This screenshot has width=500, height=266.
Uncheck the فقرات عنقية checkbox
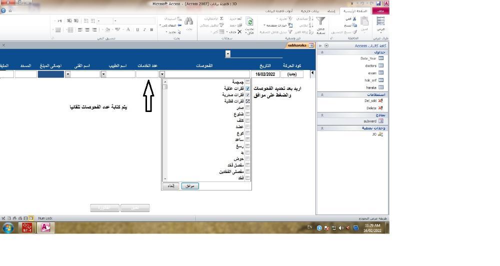tap(248, 88)
